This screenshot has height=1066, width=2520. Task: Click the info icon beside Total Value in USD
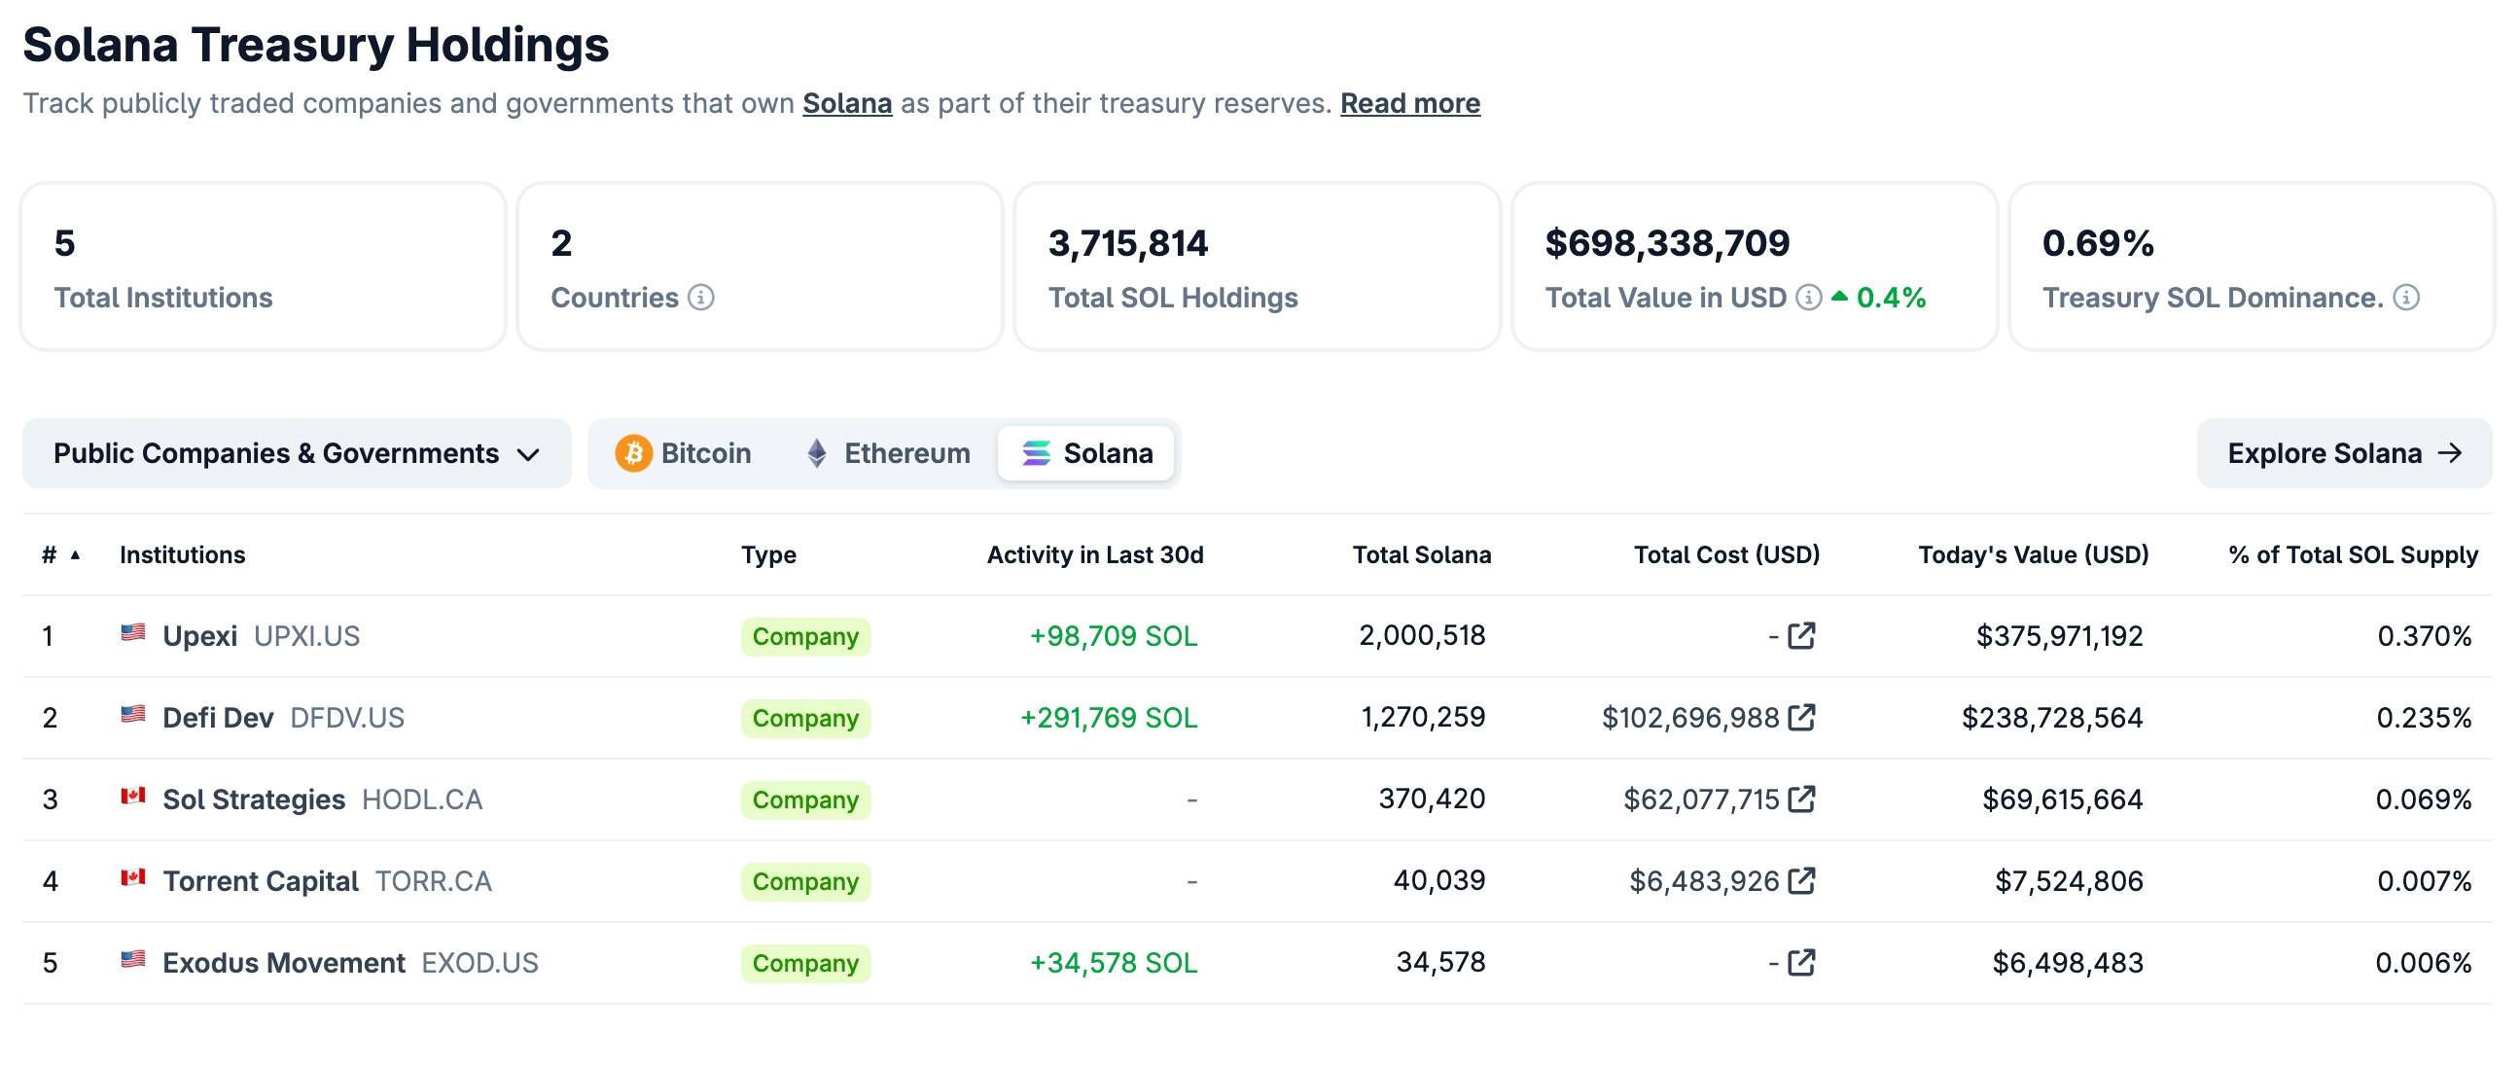point(1809,298)
